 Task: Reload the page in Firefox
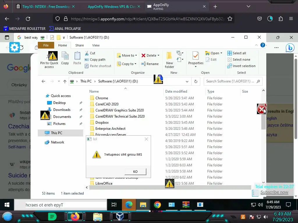click(x=28, y=19)
